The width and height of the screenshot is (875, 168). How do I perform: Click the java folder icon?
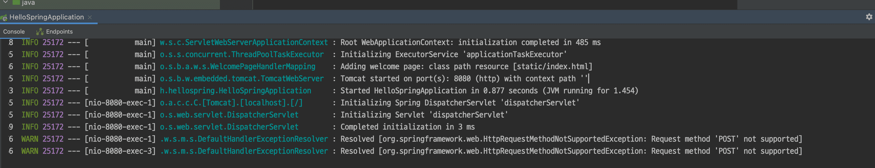click(16, 2)
